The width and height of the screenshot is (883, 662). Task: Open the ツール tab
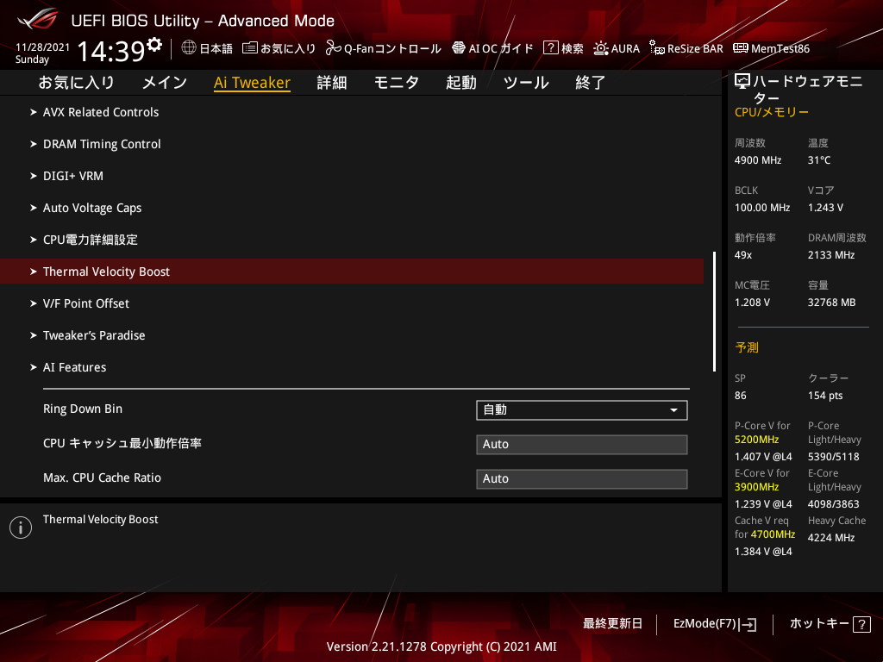pos(526,83)
